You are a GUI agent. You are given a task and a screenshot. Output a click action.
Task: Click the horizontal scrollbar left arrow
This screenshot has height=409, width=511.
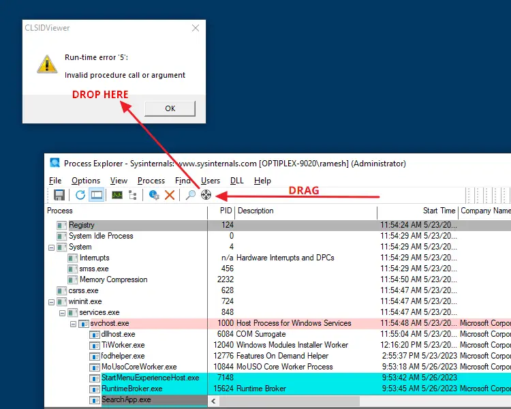point(213,402)
